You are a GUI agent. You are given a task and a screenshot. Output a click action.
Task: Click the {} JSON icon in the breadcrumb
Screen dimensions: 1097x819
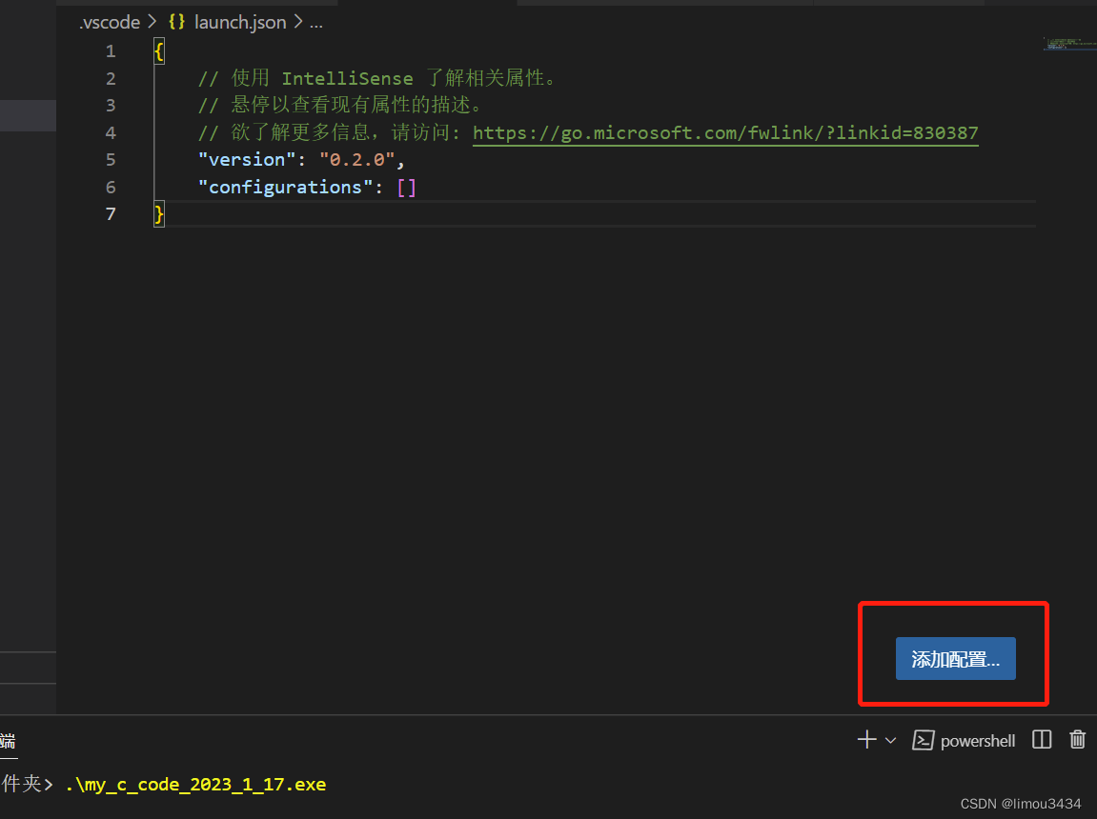176,21
